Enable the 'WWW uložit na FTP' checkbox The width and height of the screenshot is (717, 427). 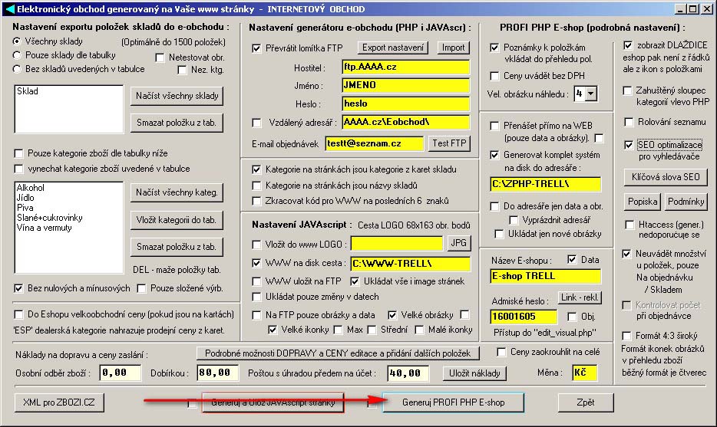pyautogui.click(x=256, y=281)
